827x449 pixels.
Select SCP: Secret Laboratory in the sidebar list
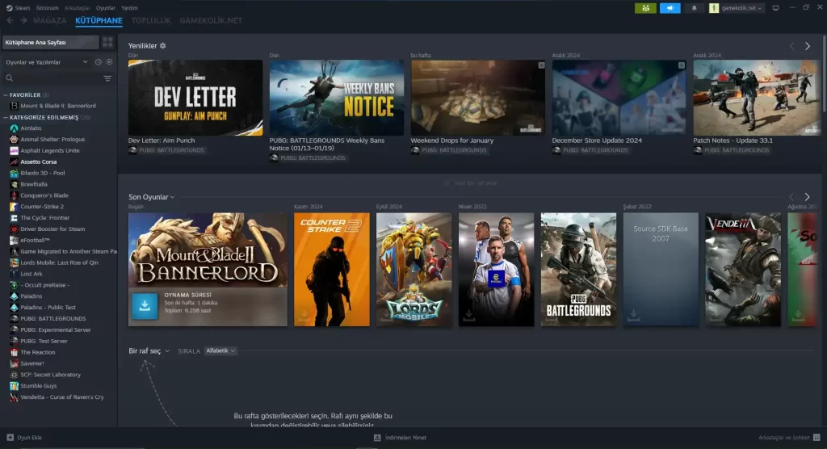pos(50,375)
